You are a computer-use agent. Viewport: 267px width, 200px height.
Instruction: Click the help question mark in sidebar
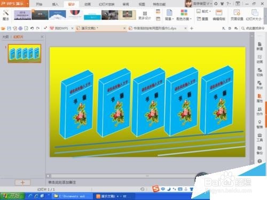click(260, 161)
